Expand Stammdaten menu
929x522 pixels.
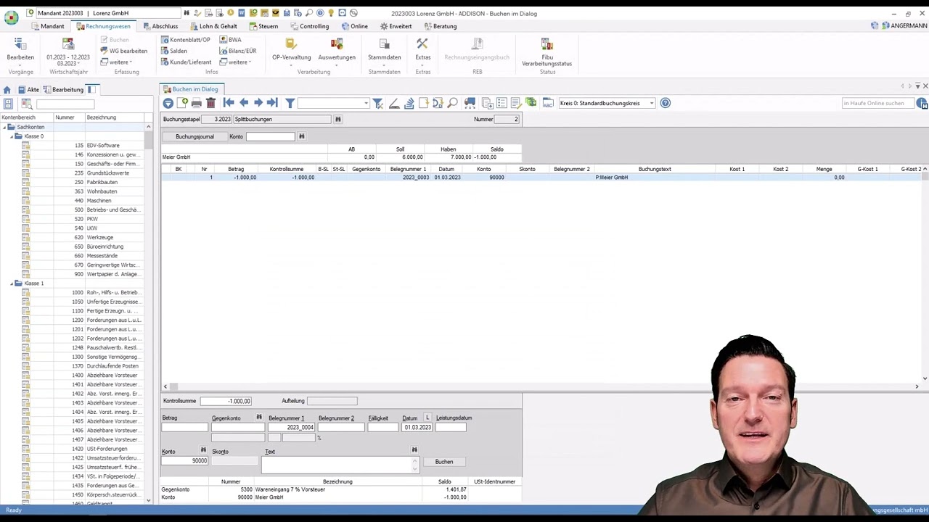tap(384, 52)
